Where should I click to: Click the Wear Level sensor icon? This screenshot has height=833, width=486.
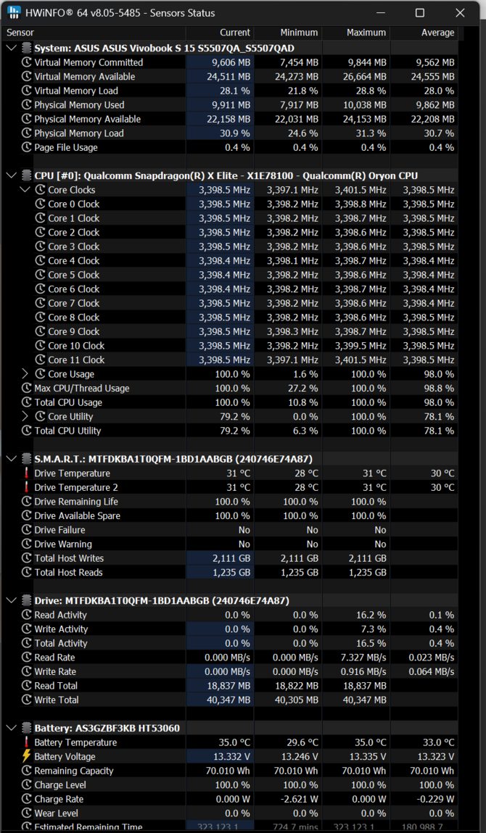(x=27, y=813)
